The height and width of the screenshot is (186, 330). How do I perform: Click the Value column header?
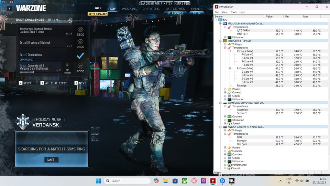[274, 17]
